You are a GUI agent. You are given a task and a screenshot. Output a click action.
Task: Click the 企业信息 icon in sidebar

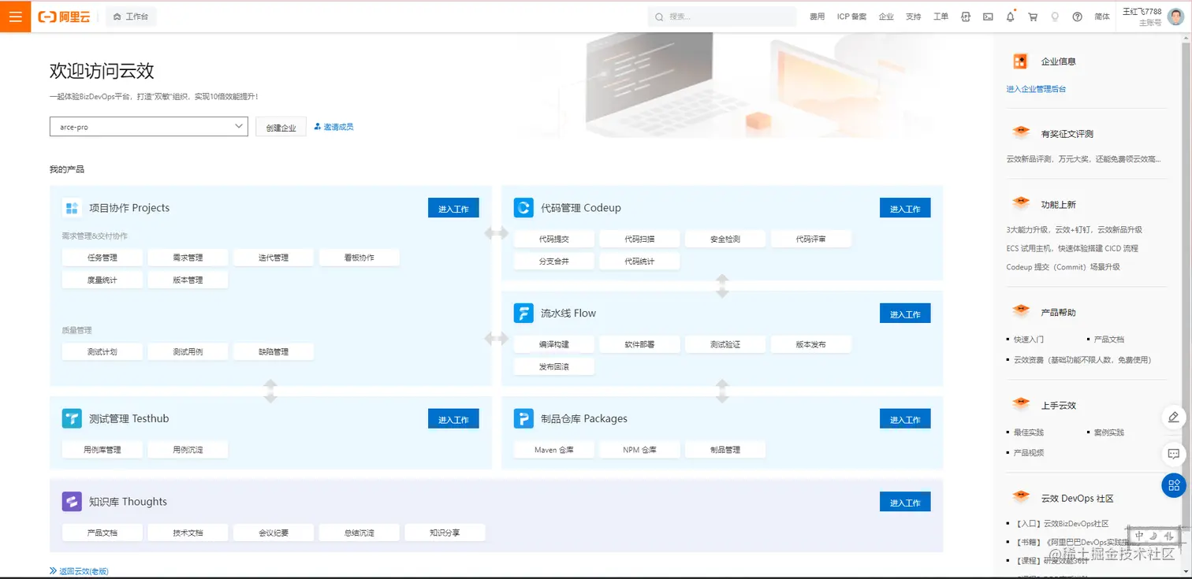pyautogui.click(x=1021, y=61)
